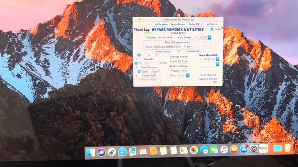This screenshot has width=298, height=167.
Task: Open the Video Tutorial link
Action: click(163, 51)
